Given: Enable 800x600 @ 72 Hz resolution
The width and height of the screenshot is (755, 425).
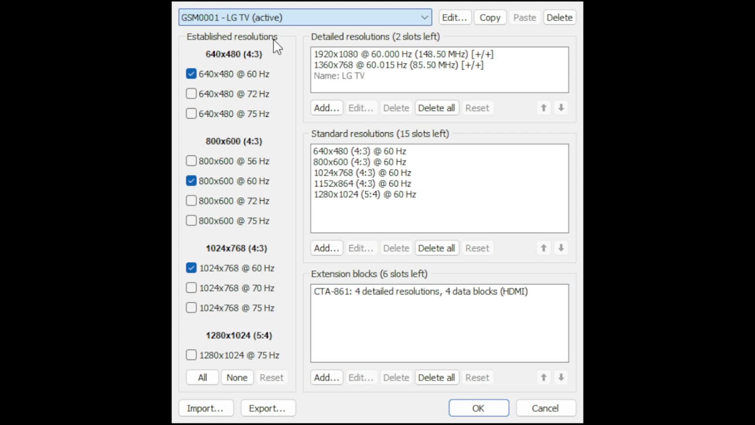Looking at the screenshot, I should [191, 201].
